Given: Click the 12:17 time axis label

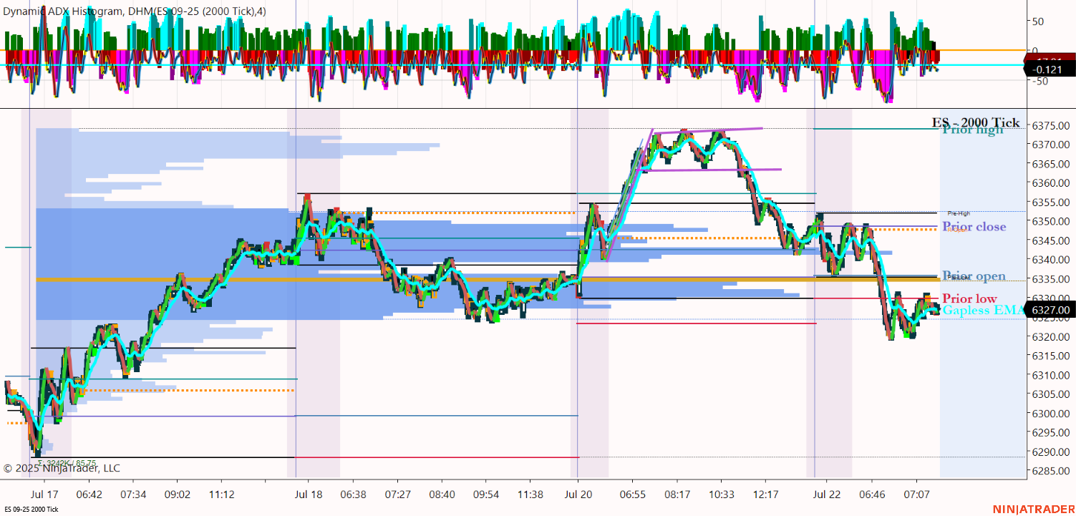Looking at the screenshot, I should coord(766,495).
